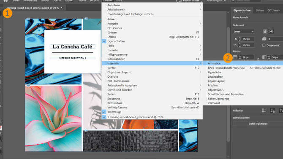283x159 pixels.
Task: Click the page count field showing 1
Action: tap(275, 39)
